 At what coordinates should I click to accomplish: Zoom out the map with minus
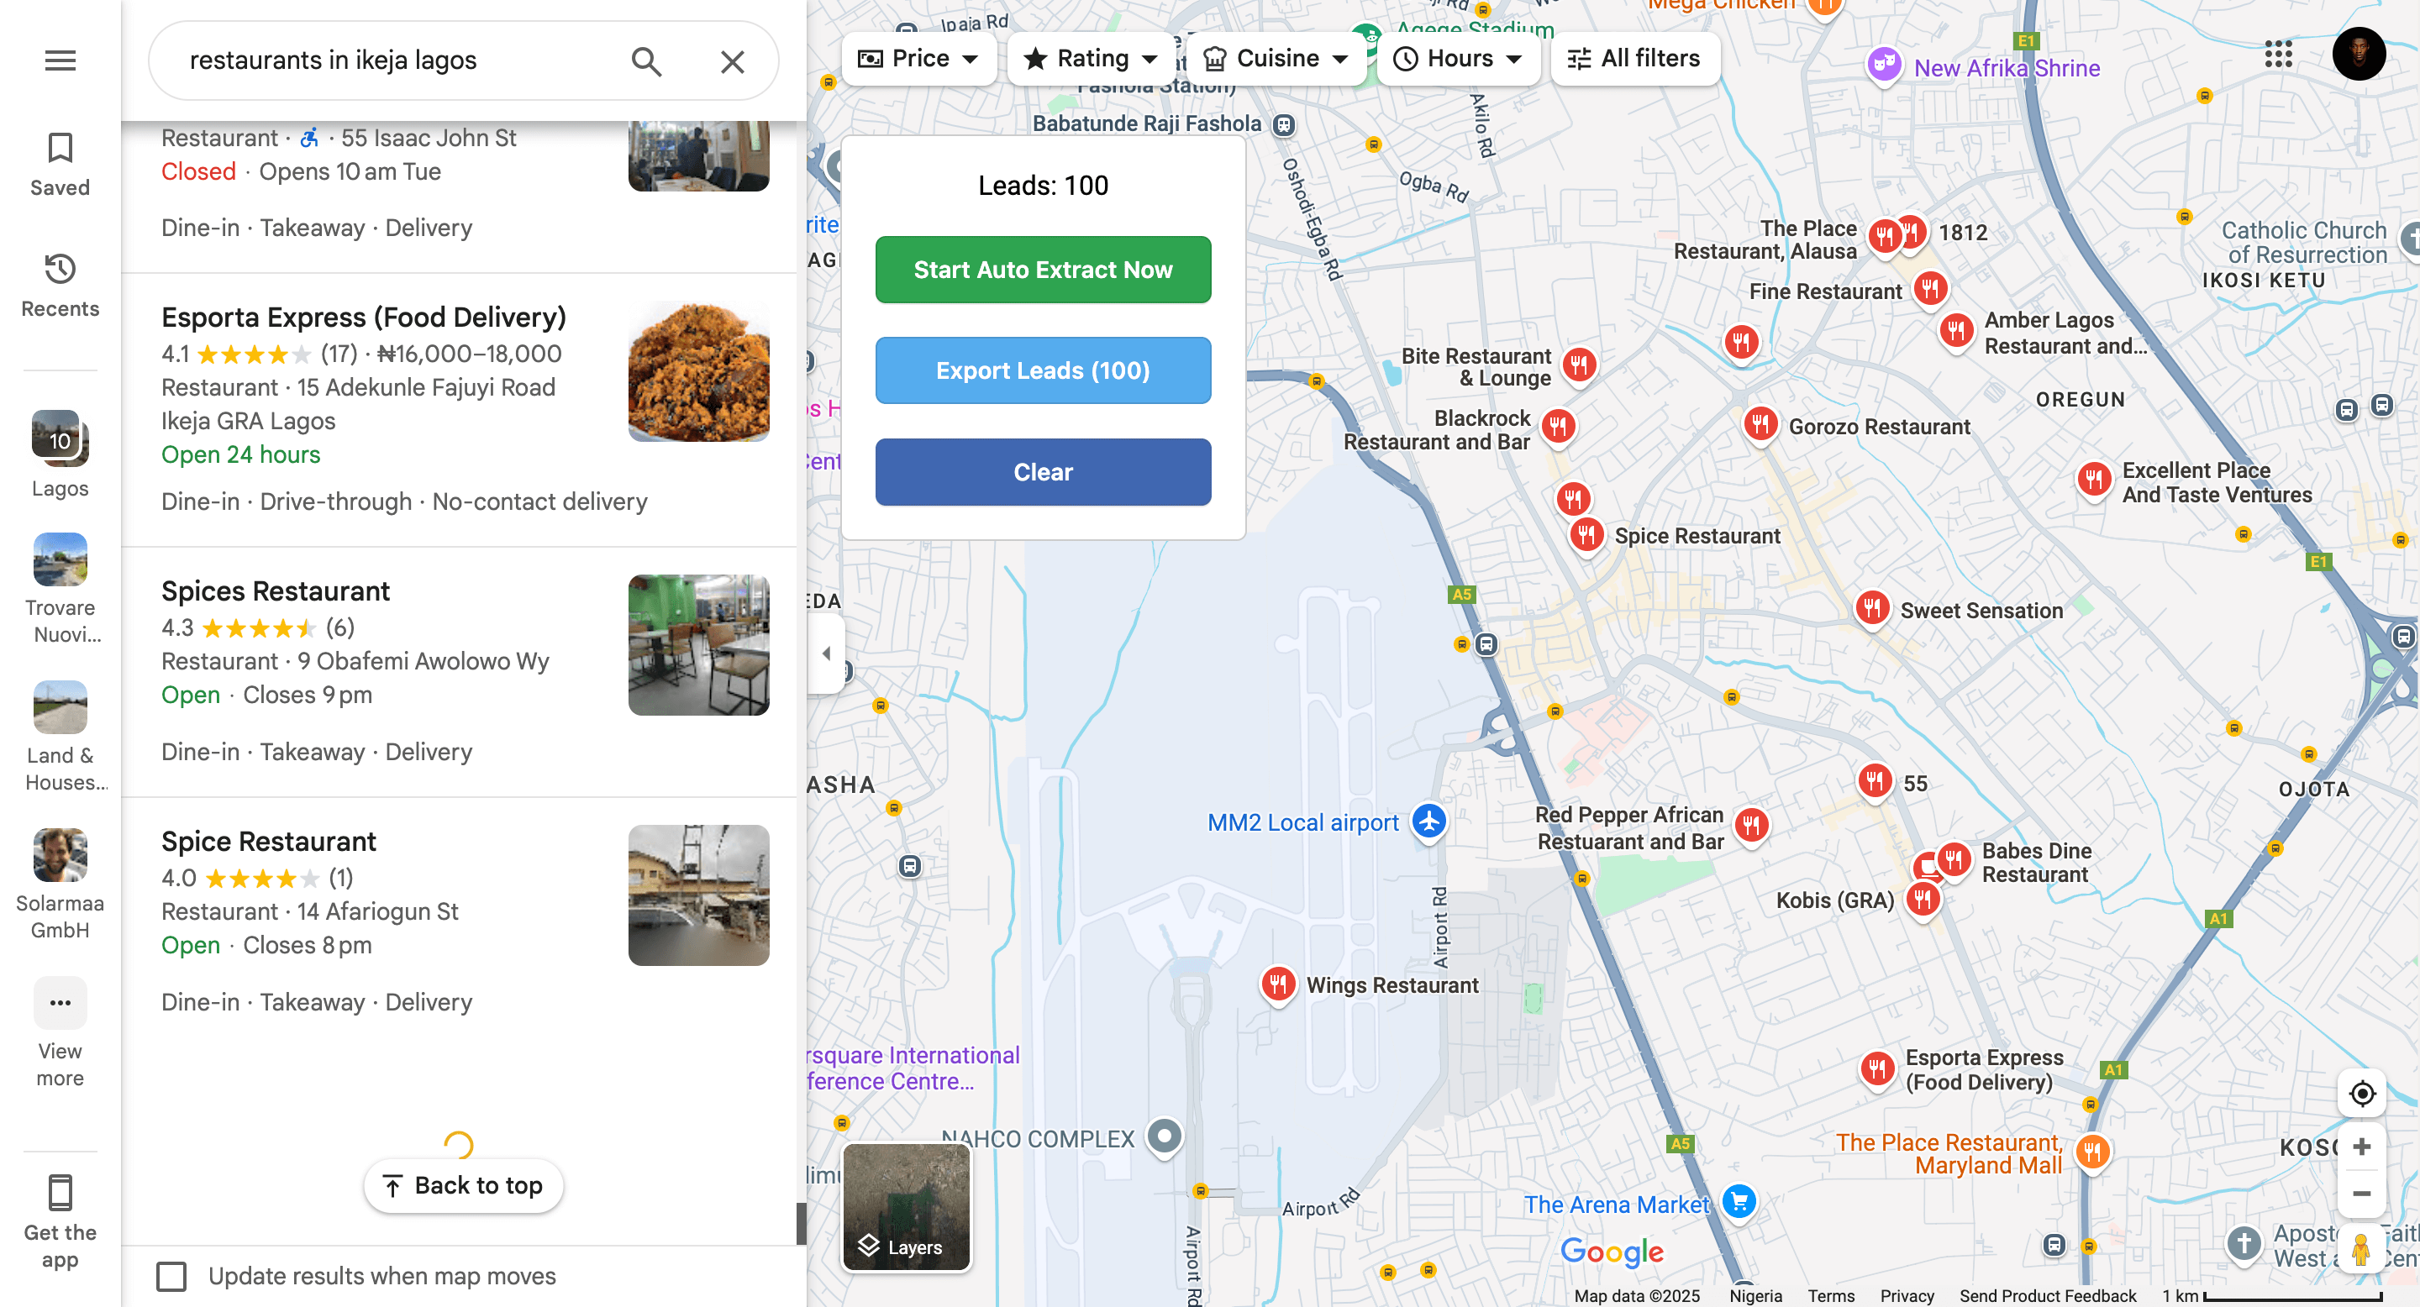[2361, 1194]
